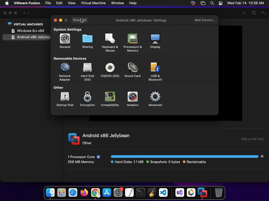
Task: Open TextEdit from the Dock
Action: pos(129,193)
